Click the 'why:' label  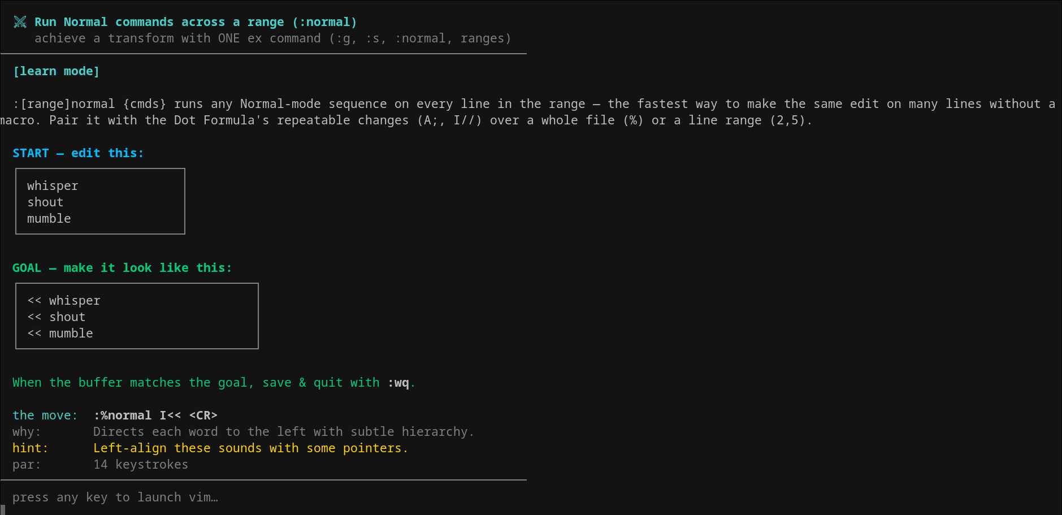click(27, 432)
